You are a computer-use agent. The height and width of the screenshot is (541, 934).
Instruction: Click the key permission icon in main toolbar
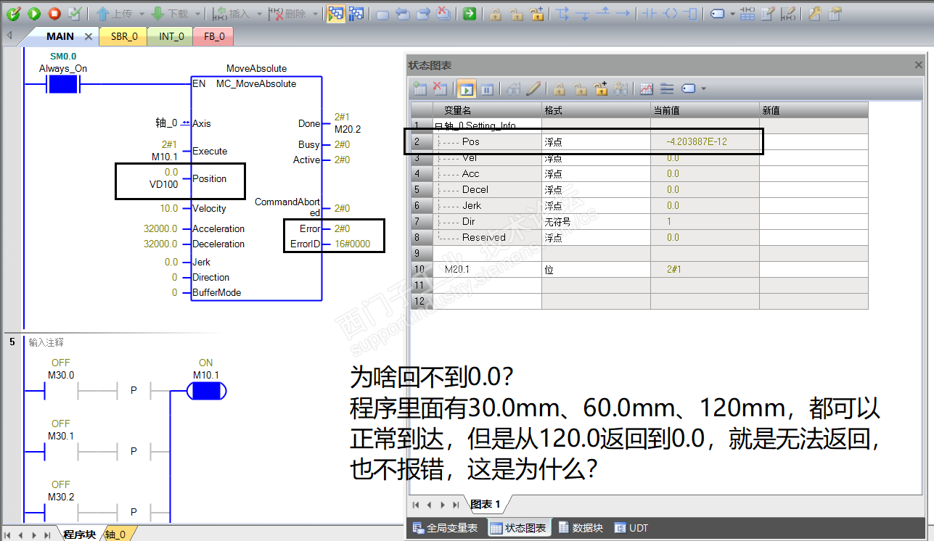[814, 13]
